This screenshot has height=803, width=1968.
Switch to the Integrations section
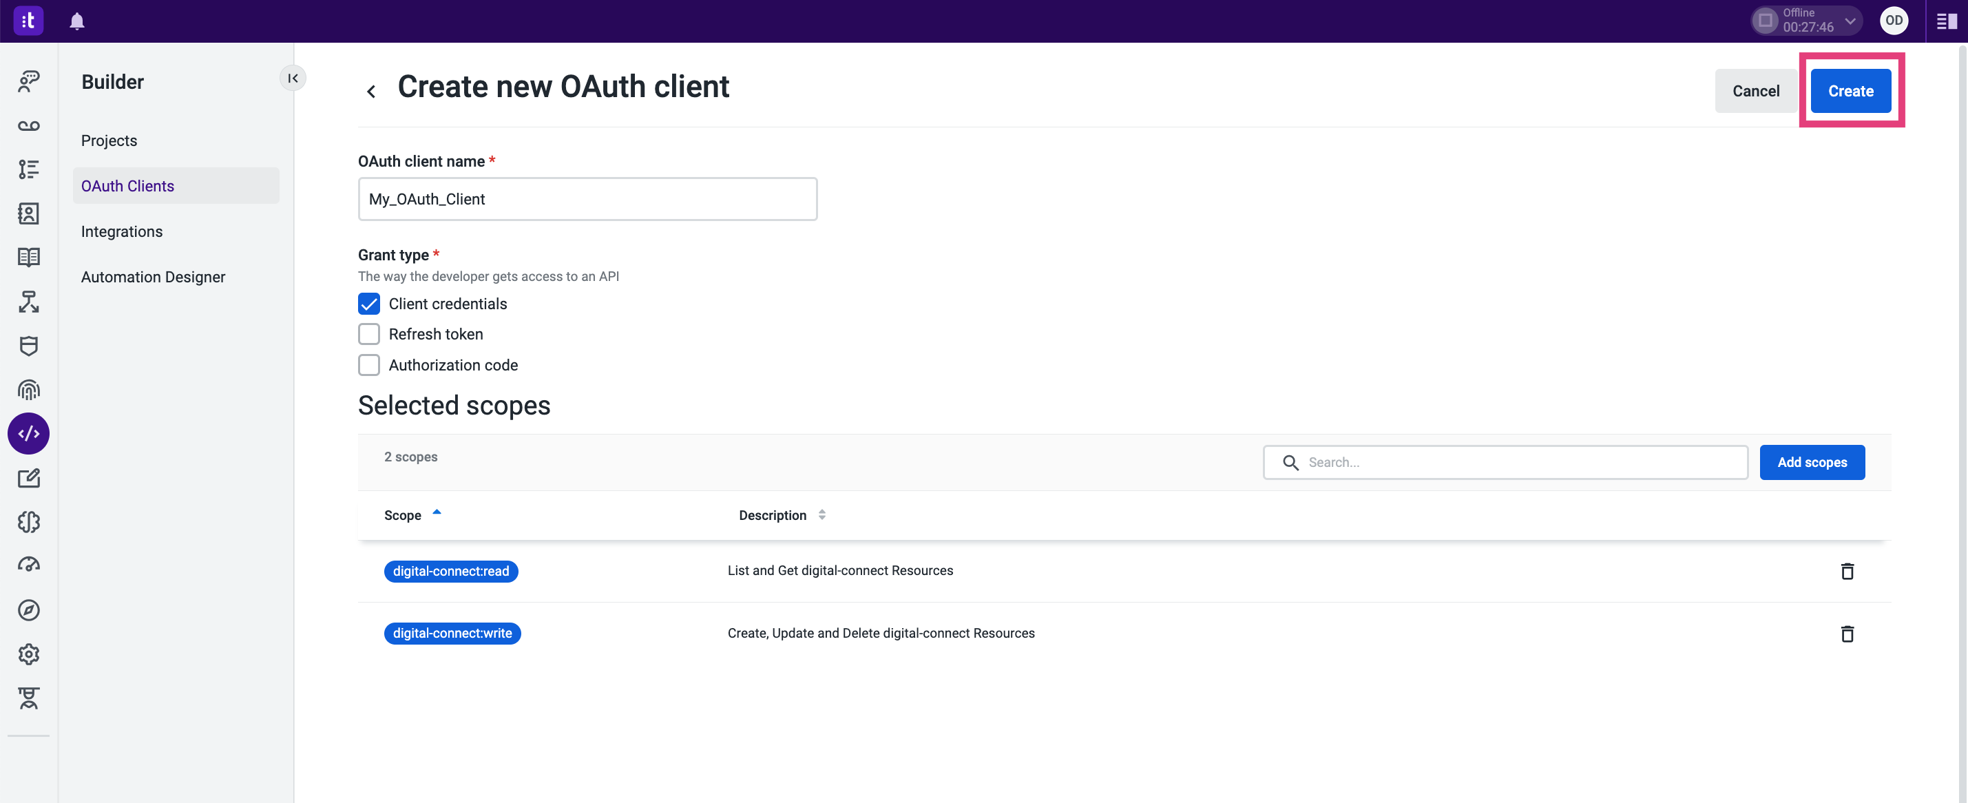(121, 231)
